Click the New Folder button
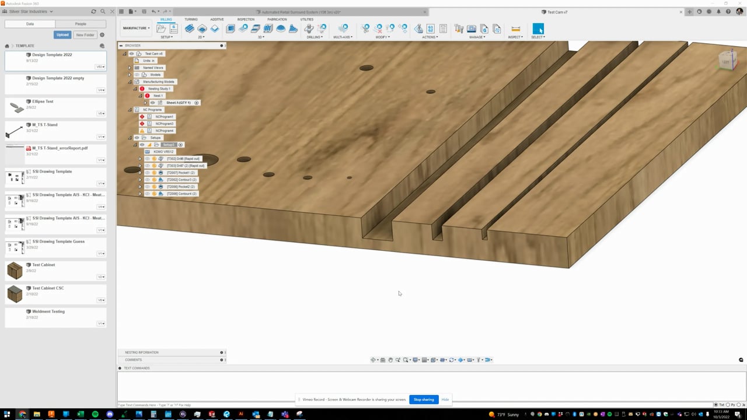The image size is (747, 420). pos(85,35)
